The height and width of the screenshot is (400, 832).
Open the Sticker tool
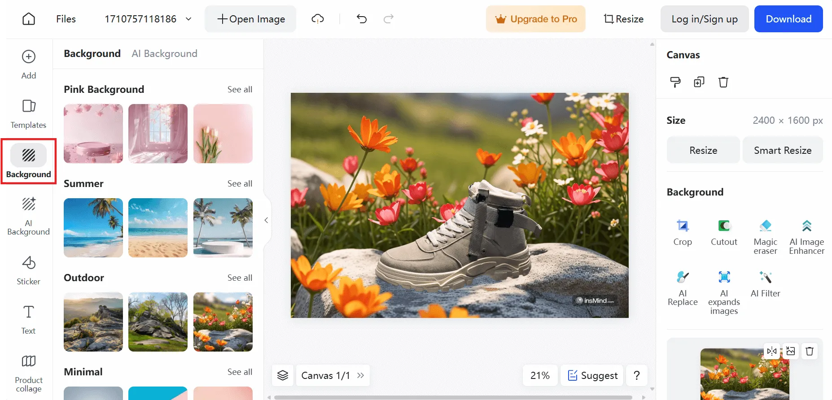tap(29, 270)
